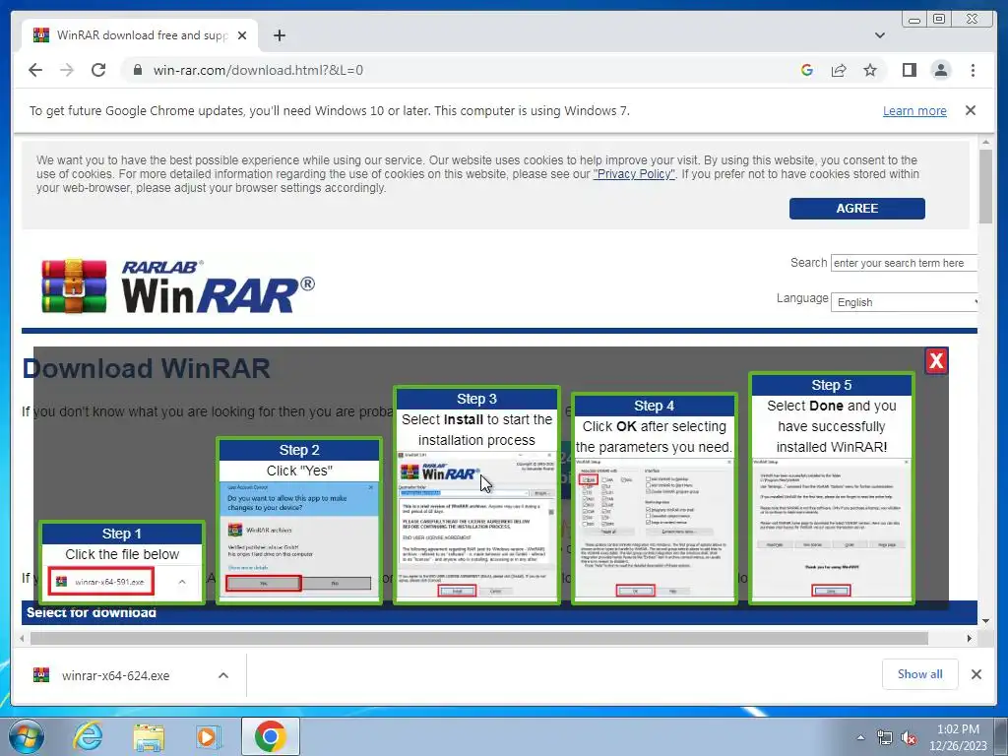Click the address bar URL

click(258, 70)
